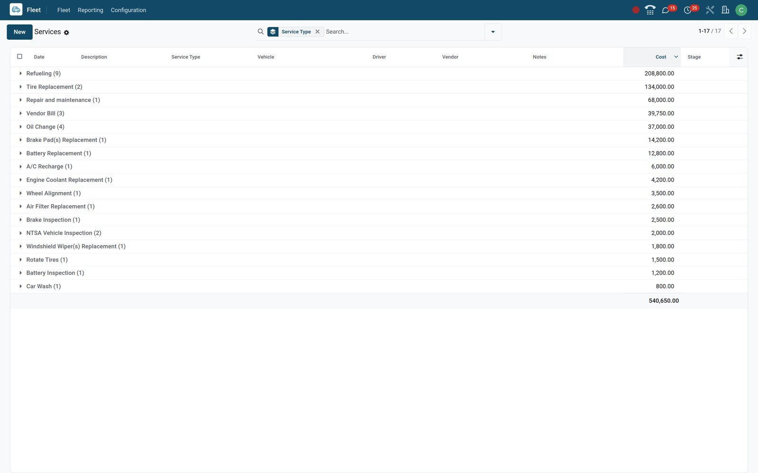
Task: Open the VoIP phone dialer icon
Action: 650,10
